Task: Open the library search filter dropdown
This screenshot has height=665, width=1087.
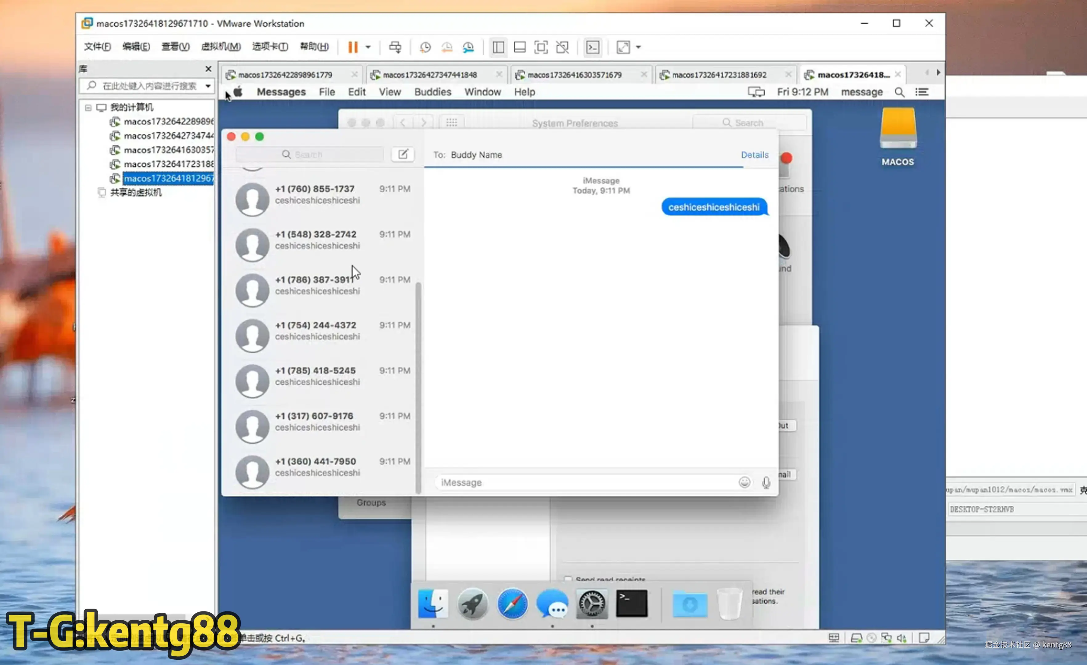Action: [x=208, y=86]
